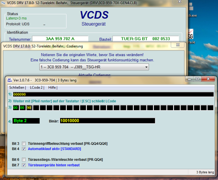Click the SG desktop icon on right
Image resolution: width=218 pixels, height=180 pixels.
191,34
